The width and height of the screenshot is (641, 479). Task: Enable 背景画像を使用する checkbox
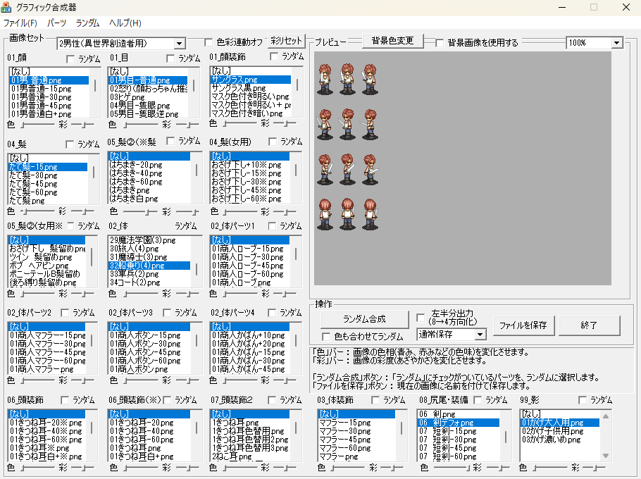click(x=440, y=43)
